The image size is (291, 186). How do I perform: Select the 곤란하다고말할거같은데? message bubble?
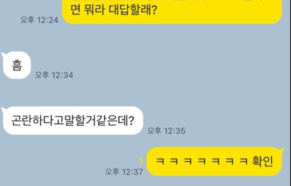pyautogui.click(x=73, y=120)
